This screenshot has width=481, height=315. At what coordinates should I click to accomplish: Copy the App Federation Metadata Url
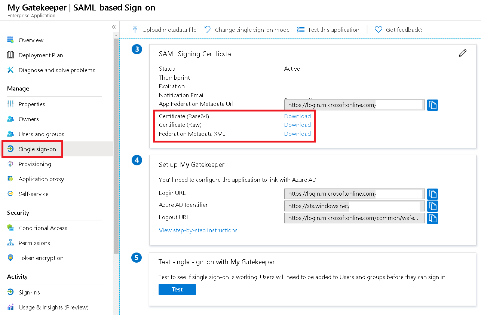[x=432, y=105]
